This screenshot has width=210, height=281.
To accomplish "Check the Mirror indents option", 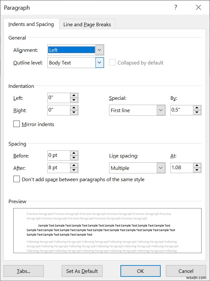I will tap(17, 124).
